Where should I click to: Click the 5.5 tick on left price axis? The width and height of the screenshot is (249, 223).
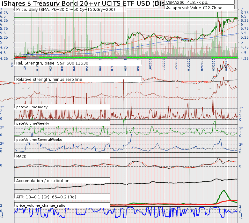(3, 33)
